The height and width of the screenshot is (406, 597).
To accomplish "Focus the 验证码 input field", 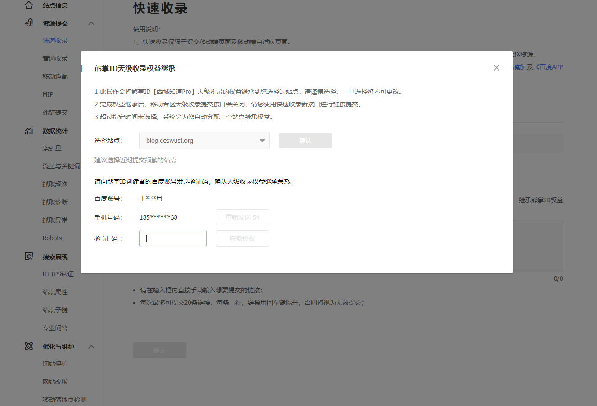I will [173, 238].
